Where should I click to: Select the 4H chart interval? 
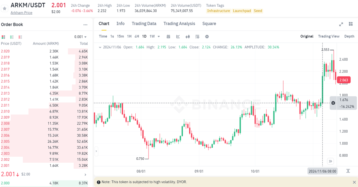click(x=137, y=36)
